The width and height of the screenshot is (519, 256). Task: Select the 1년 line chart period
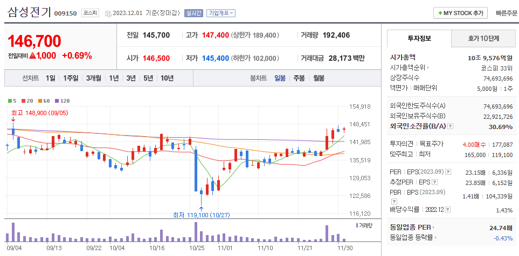[114, 79]
